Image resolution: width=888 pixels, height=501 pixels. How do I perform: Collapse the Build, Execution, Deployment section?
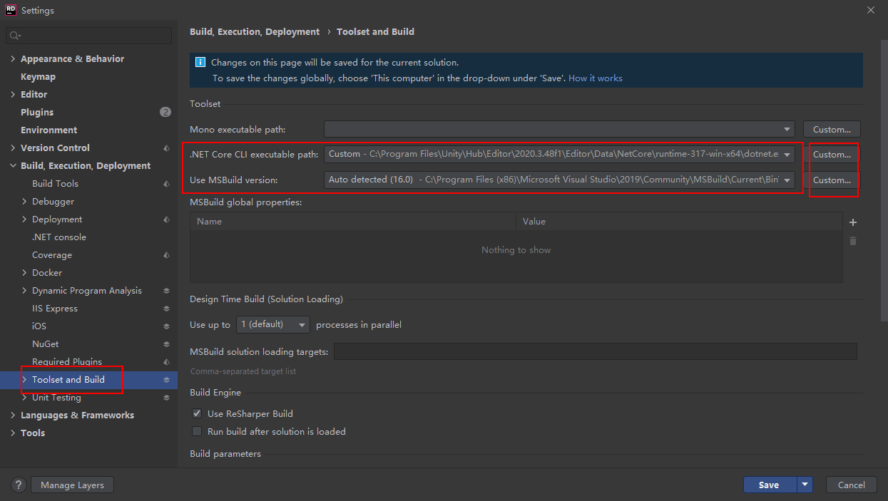point(13,166)
